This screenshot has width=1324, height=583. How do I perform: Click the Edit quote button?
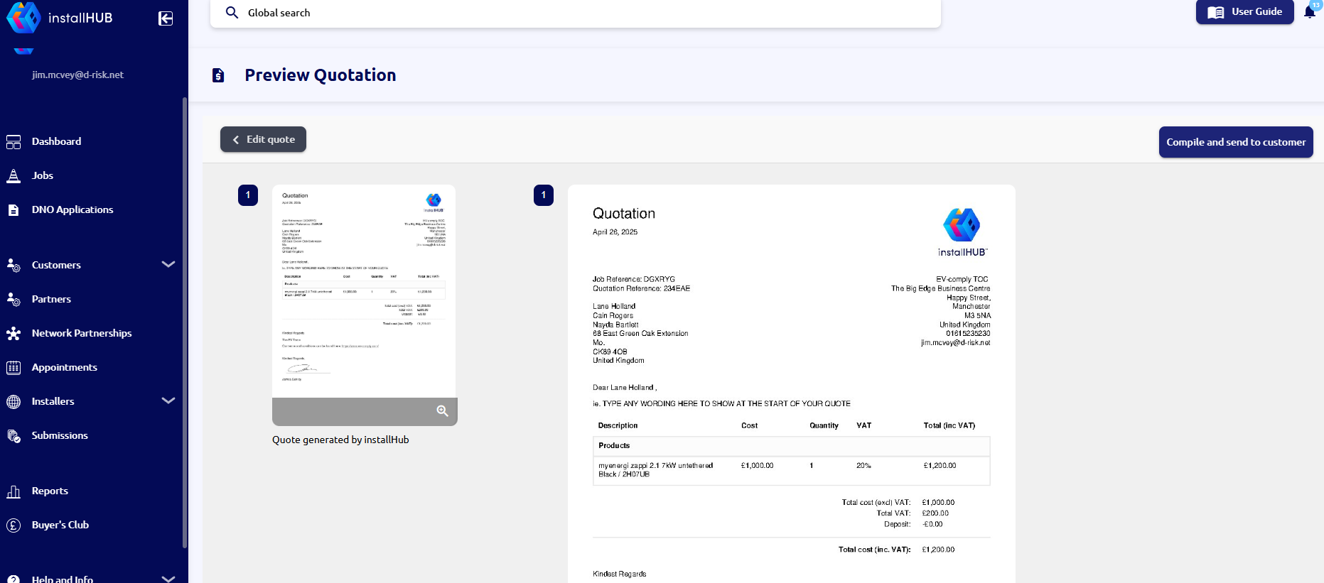pos(263,139)
